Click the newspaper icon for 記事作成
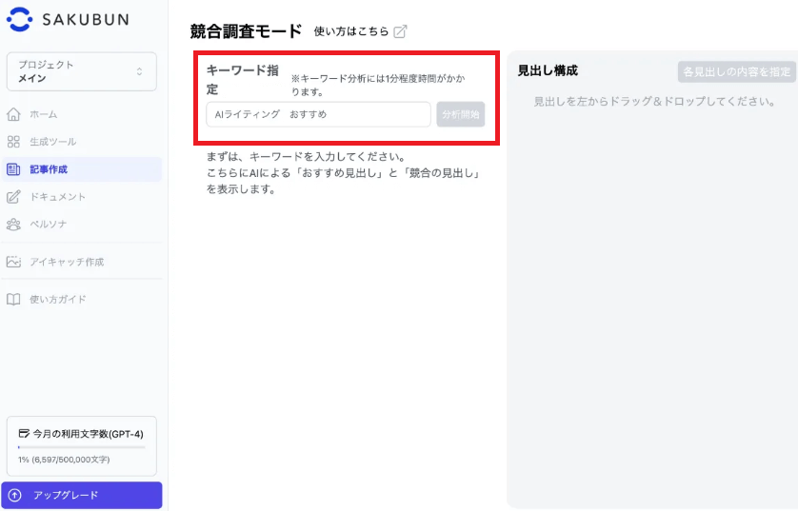798x511 pixels. 13,169
